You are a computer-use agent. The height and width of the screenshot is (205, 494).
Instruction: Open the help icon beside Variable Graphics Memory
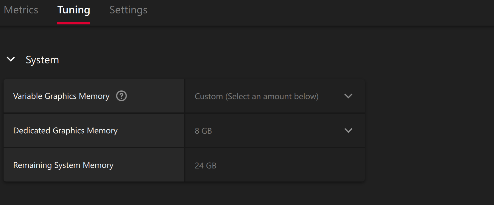click(121, 96)
